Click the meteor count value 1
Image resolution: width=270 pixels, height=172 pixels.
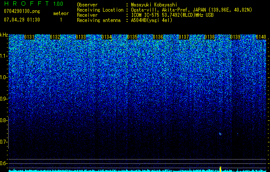(61, 20)
